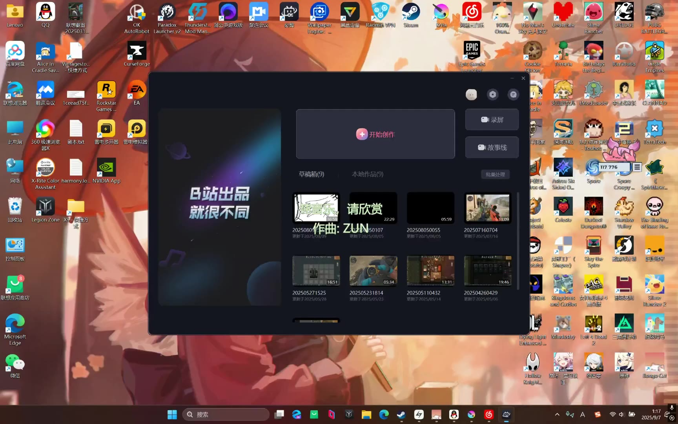
Task: Click the 开始创作 start creating button
Action: click(x=375, y=134)
